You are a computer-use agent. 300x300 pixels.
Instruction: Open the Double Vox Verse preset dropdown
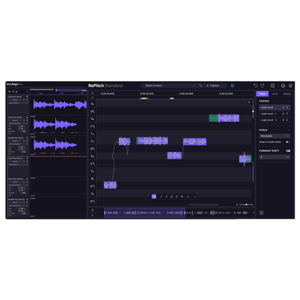[18, 144]
